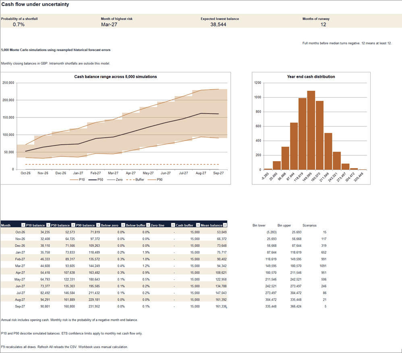Select the tallest histogram bar labelled 149,595
Viewport: 402px width, 353px height.
pyautogui.click(x=311, y=130)
